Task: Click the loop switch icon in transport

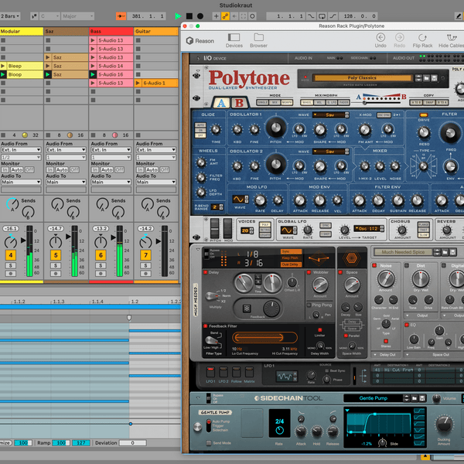Action: tap(322, 16)
